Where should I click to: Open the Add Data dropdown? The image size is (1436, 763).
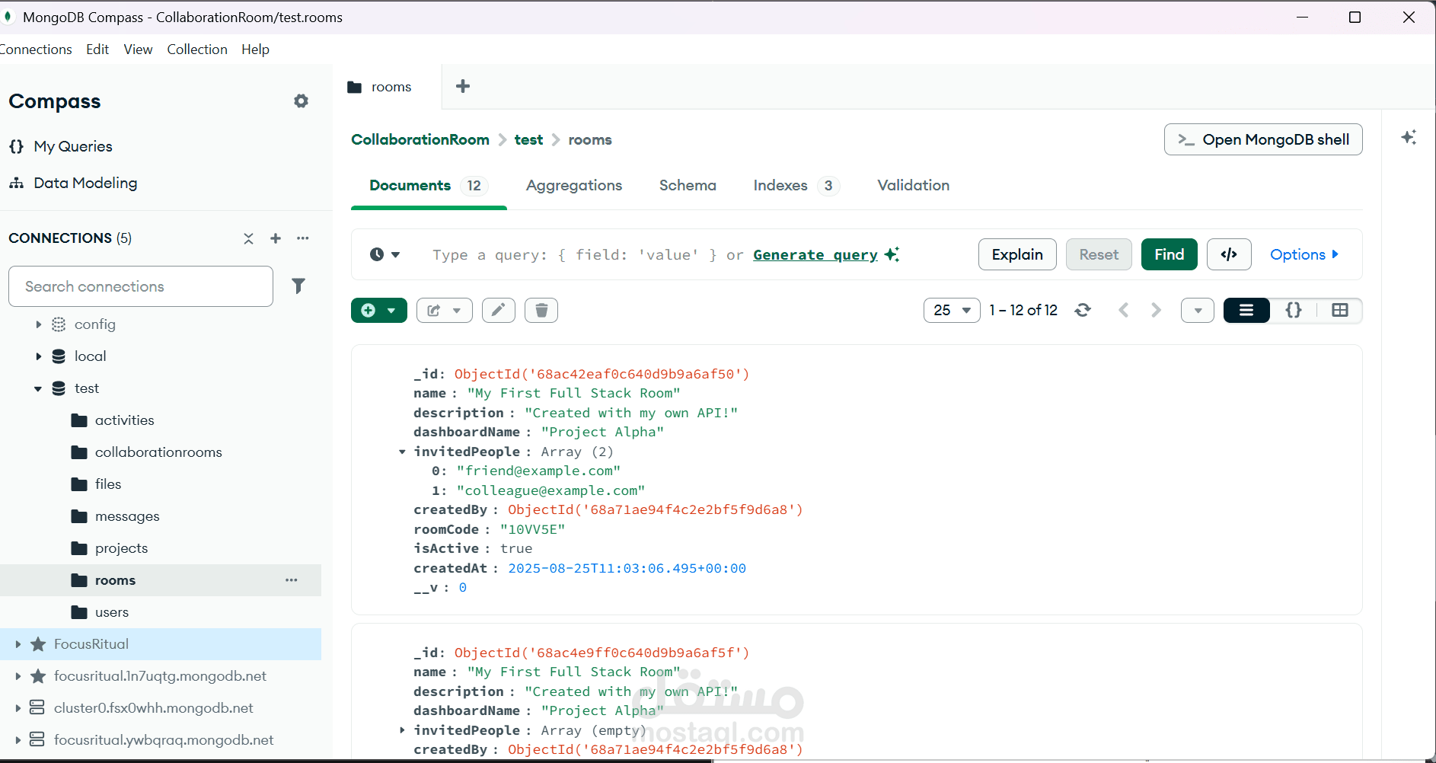coord(379,310)
